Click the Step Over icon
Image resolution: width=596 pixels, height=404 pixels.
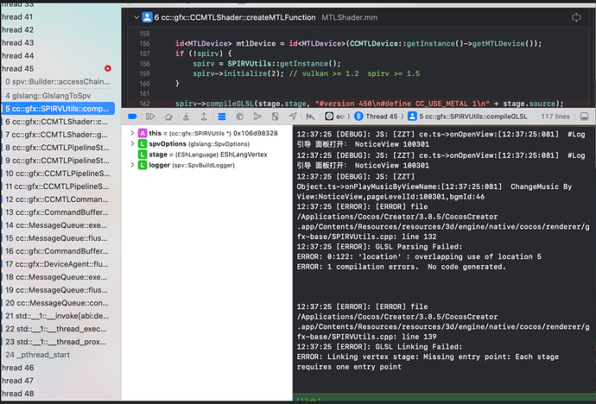click(x=168, y=117)
